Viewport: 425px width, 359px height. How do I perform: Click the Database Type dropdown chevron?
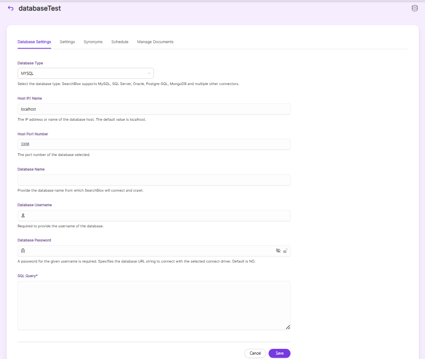coord(149,74)
